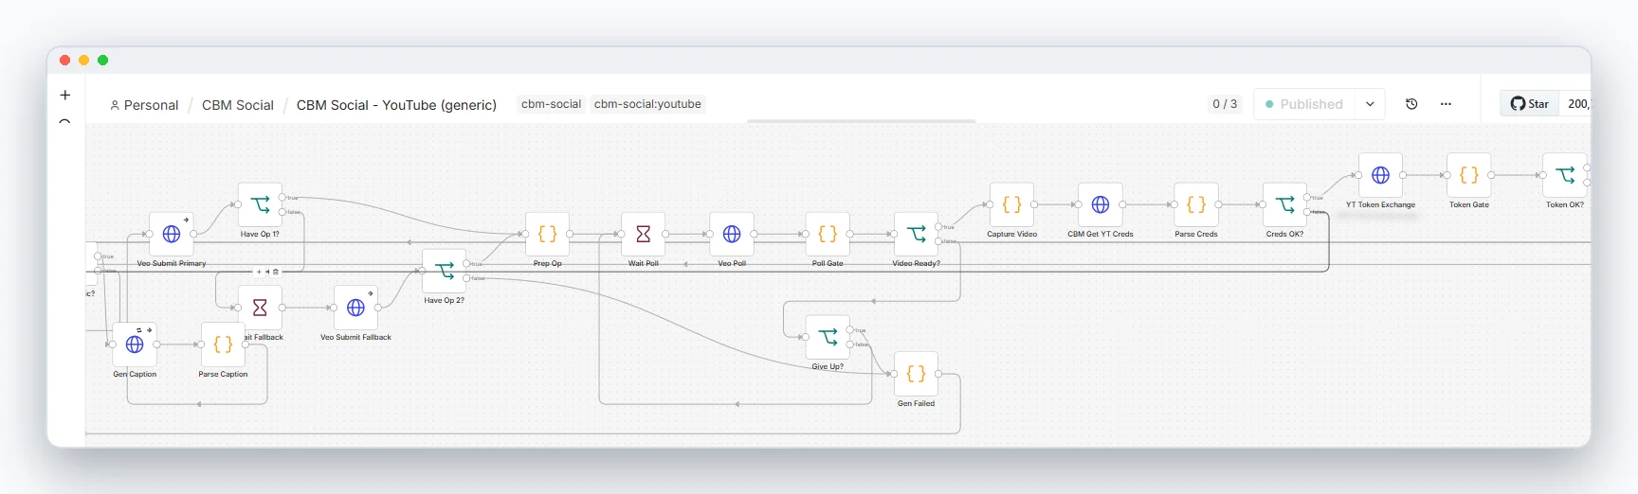Select the CBM Get YT Creds node
The width and height of the screenshot is (1638, 494).
tap(1100, 204)
